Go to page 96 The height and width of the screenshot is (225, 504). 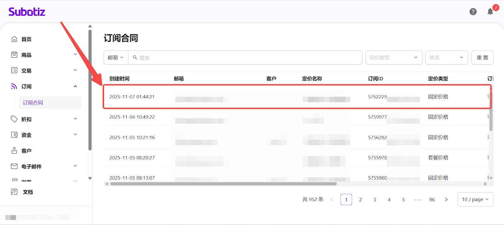click(x=432, y=200)
